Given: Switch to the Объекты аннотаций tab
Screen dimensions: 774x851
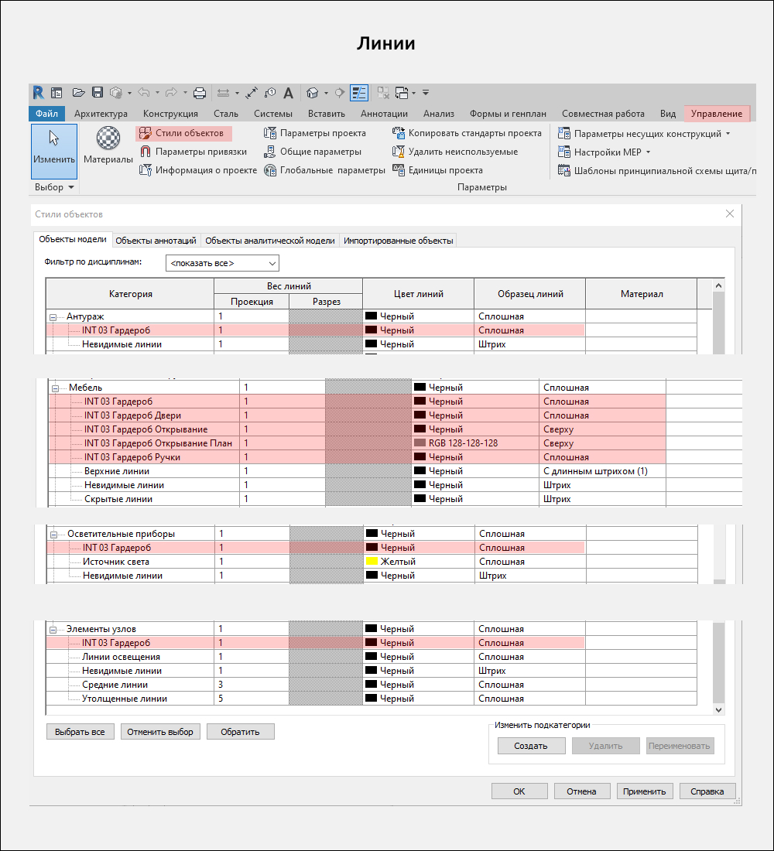Looking at the screenshot, I should (x=156, y=241).
